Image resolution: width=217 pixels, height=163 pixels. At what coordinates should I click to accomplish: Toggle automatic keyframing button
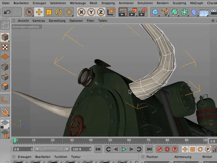pos(167,149)
